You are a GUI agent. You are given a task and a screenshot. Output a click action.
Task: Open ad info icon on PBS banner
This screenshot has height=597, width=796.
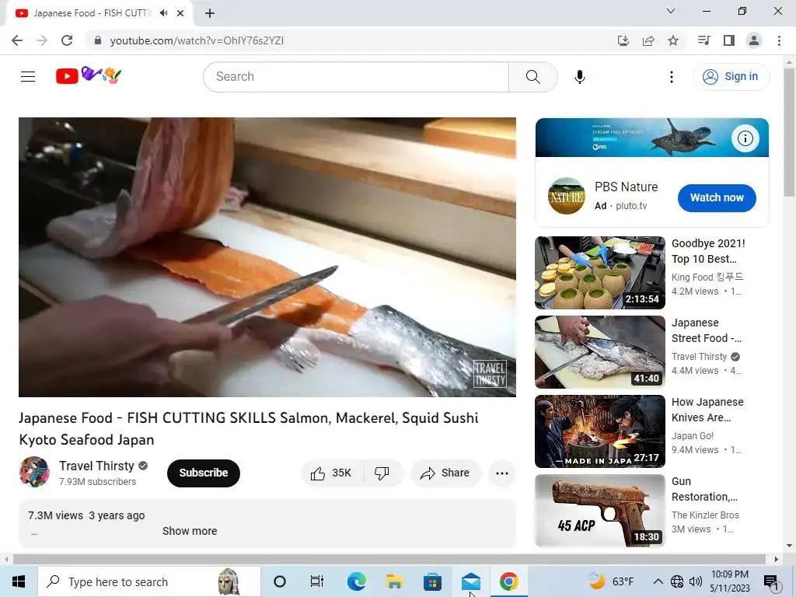745,138
